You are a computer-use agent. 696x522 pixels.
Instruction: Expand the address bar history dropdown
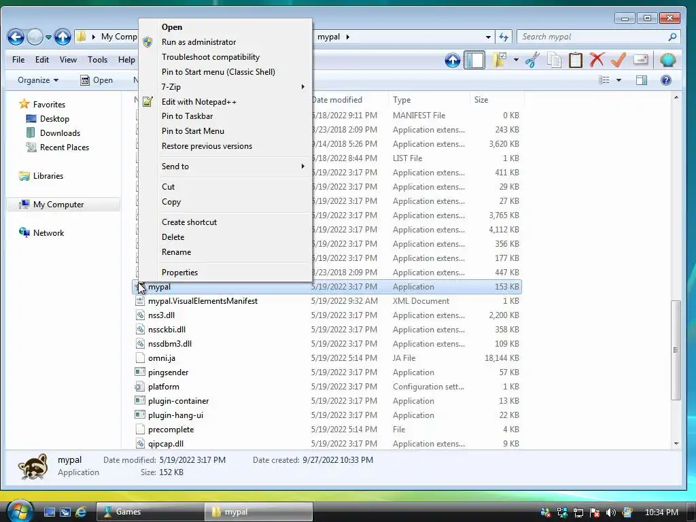coord(488,37)
